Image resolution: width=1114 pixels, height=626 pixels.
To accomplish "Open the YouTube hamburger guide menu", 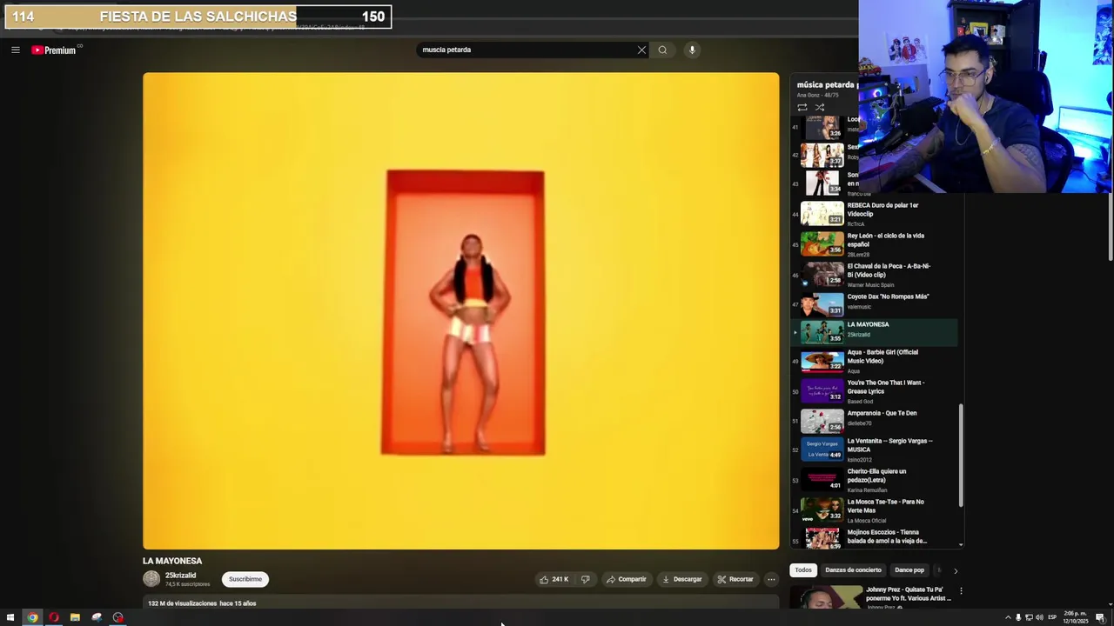I will (x=15, y=50).
